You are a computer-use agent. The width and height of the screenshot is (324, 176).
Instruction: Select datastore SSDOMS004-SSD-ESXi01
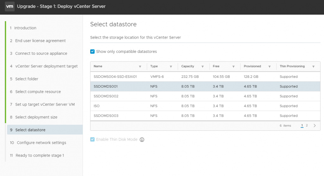point(205,77)
